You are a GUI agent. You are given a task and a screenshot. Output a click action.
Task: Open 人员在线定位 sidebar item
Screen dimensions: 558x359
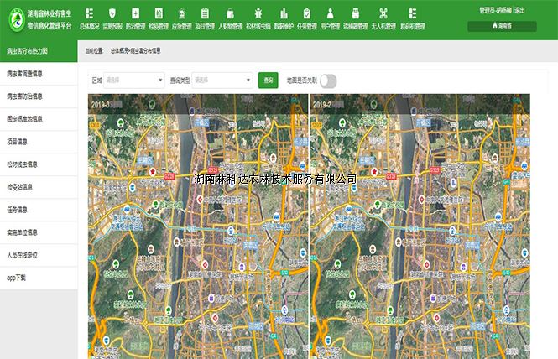(23, 254)
